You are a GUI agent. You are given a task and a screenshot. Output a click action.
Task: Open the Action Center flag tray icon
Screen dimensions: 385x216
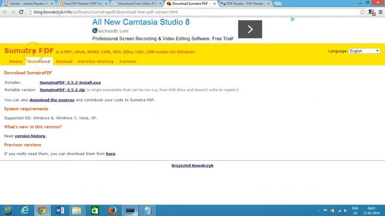325,211
